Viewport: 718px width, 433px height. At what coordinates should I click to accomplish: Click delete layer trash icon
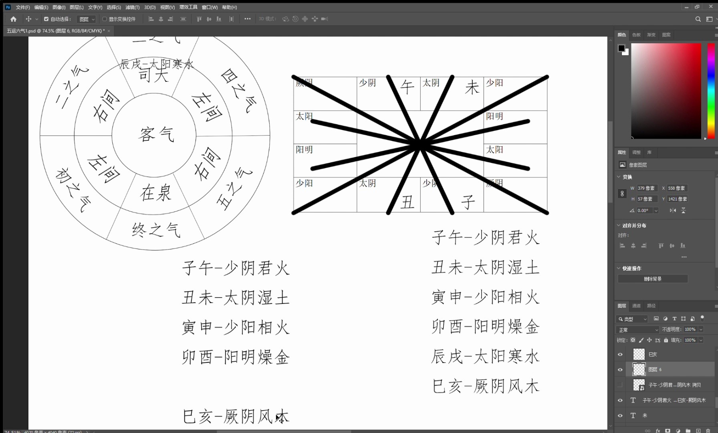coord(708,431)
